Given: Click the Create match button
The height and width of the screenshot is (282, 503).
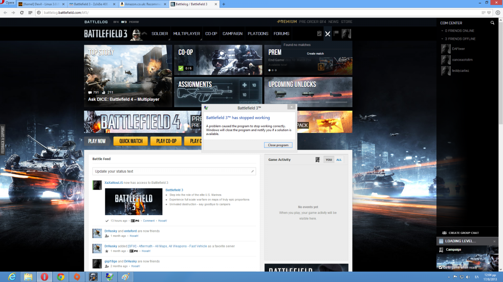Looking at the screenshot, I should tap(316, 53).
